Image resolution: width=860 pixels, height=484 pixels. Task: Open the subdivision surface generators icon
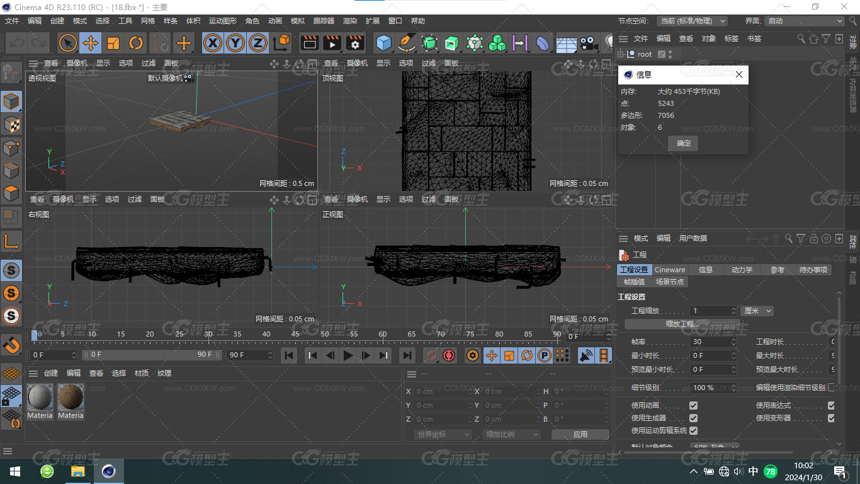pyautogui.click(x=429, y=43)
